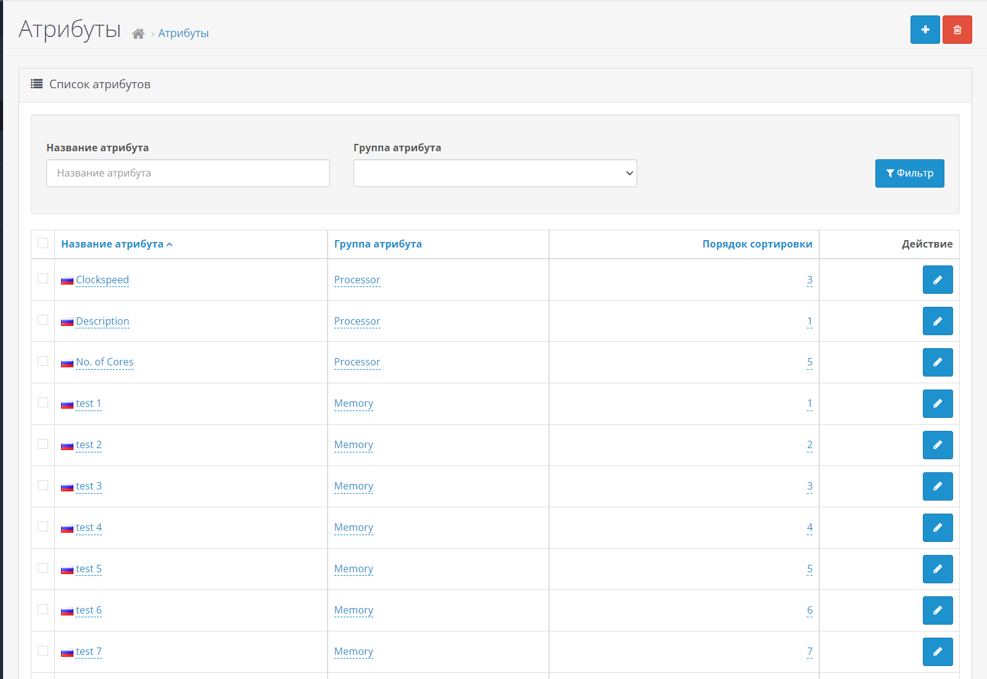Click Processor group in No. of Cores row
987x679 pixels.
(x=357, y=362)
